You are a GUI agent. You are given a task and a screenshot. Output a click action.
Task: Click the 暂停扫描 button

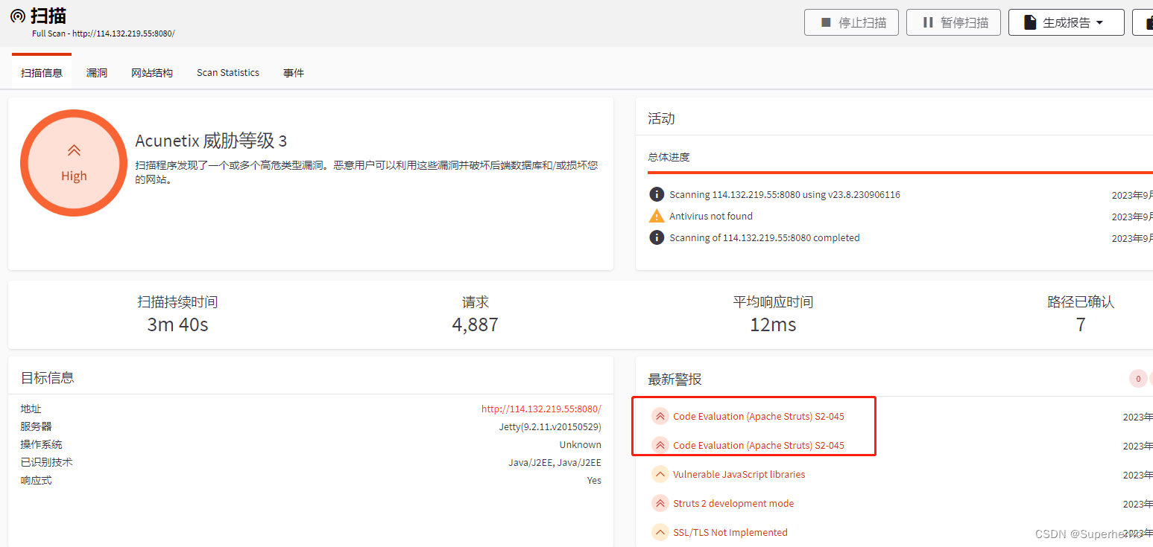953,22
